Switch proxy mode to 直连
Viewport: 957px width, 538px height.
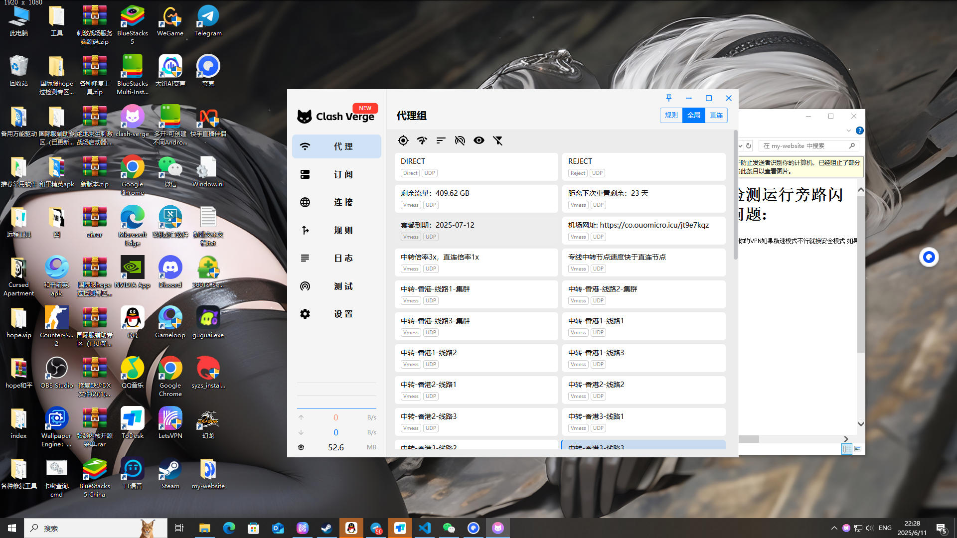[716, 115]
